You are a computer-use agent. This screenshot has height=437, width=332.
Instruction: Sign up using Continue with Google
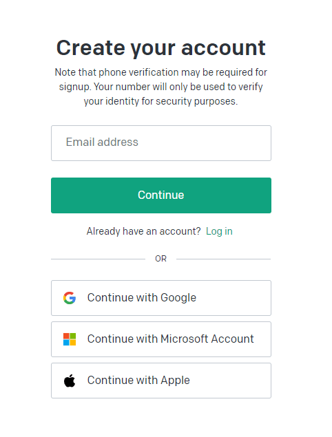pyautogui.click(x=161, y=298)
